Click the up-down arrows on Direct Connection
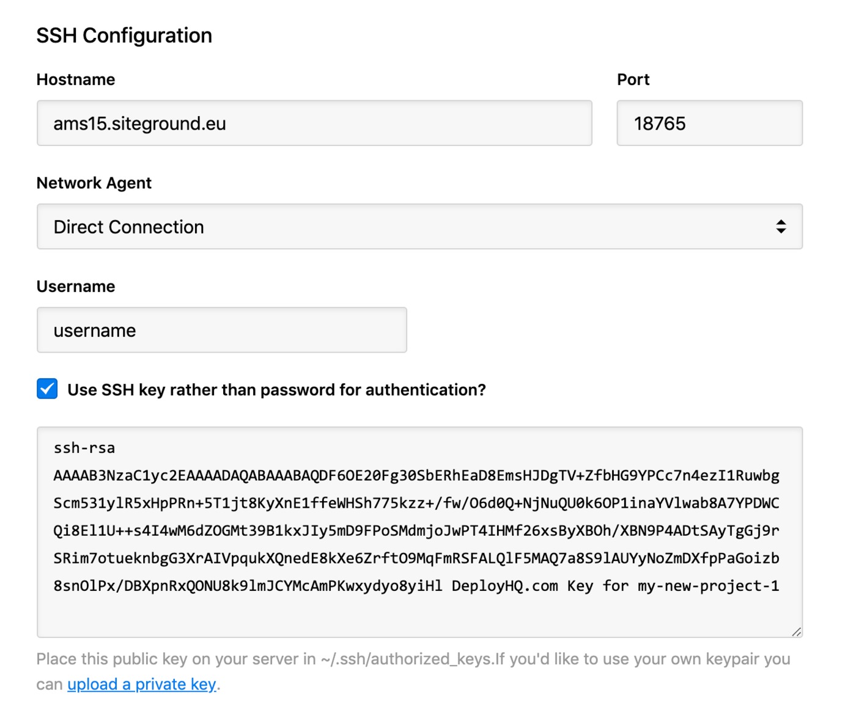The width and height of the screenshot is (856, 715). tap(781, 227)
